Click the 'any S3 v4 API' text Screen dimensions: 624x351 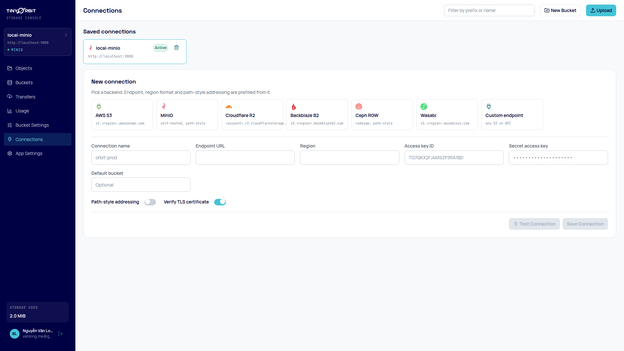tap(498, 123)
